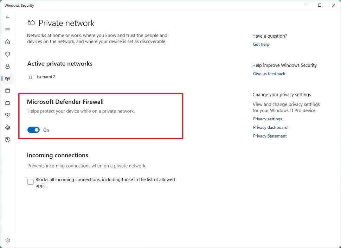Open the Get help link

click(x=261, y=44)
